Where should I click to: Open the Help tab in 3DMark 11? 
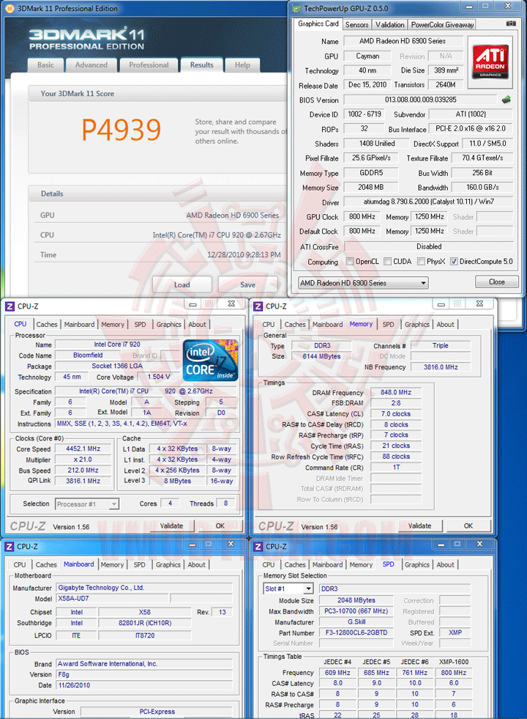coord(242,65)
